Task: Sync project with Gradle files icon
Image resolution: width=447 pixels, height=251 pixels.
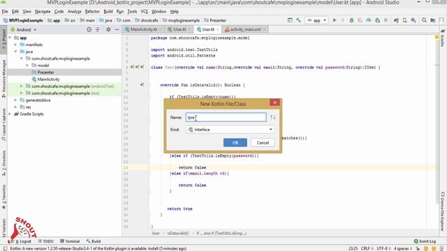Action: [396, 20]
